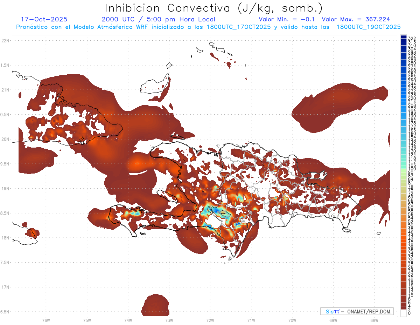Select the light green 100 legend swatch
The height and width of the screenshot is (325, 420).
pyautogui.click(x=404, y=170)
